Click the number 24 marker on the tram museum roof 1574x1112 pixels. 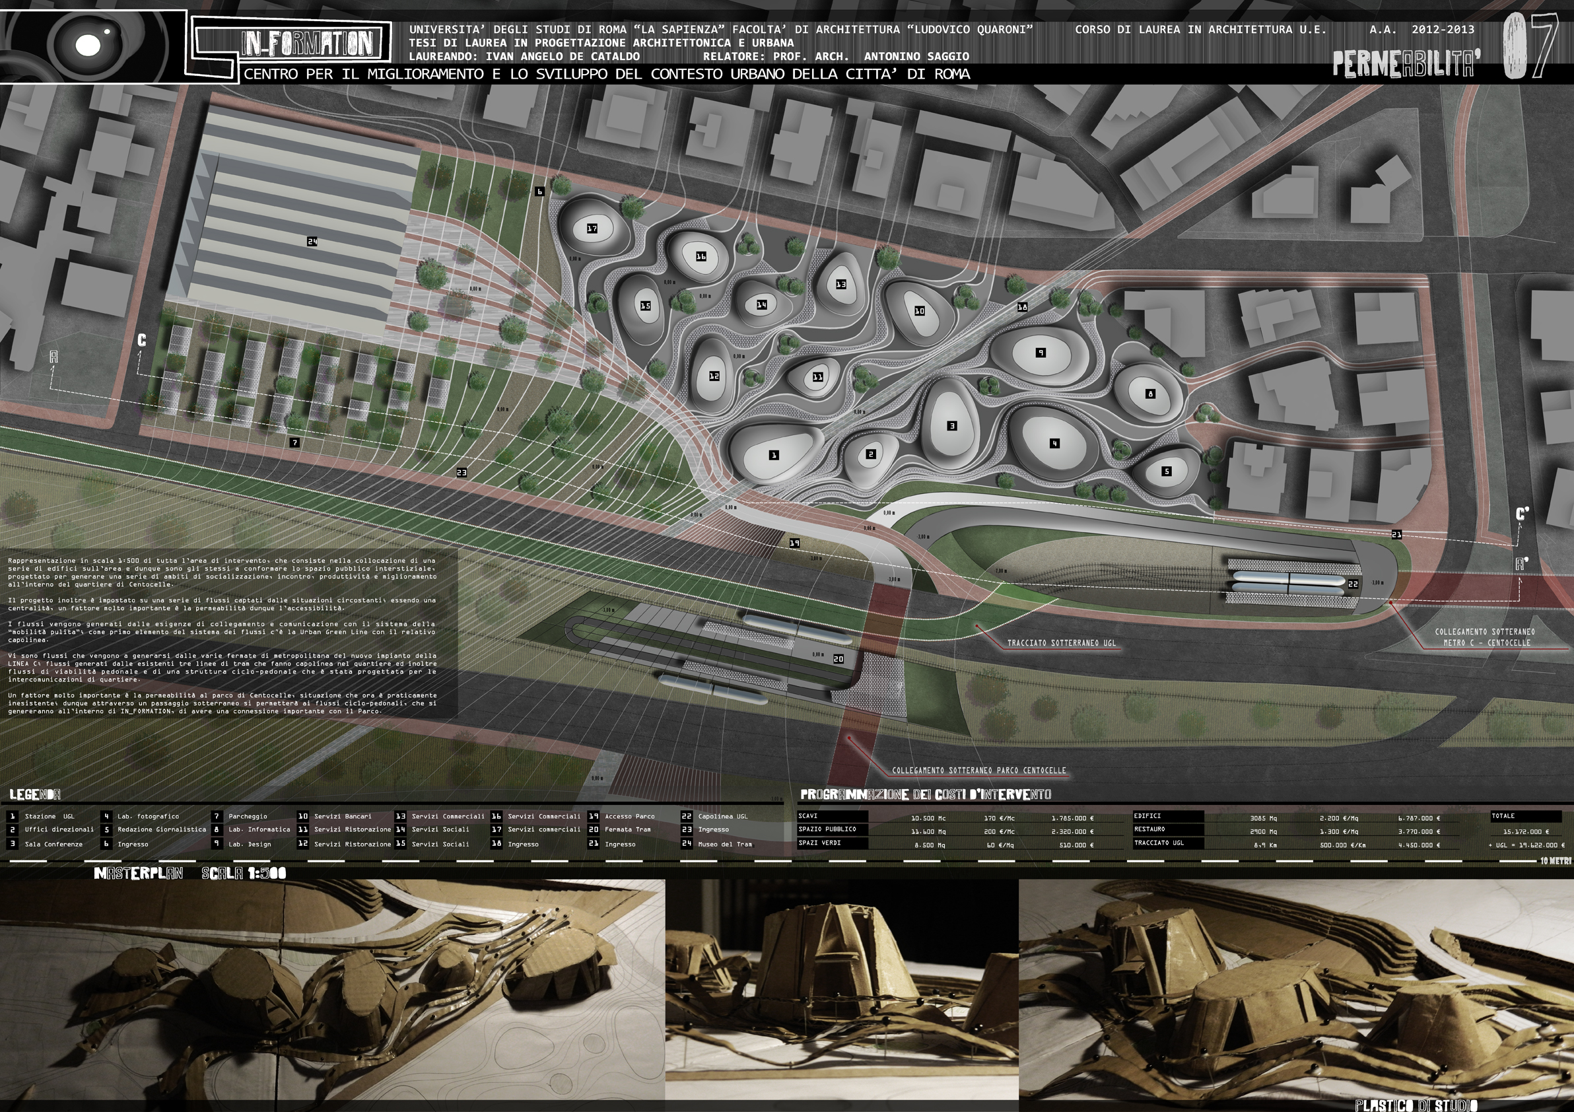click(312, 241)
